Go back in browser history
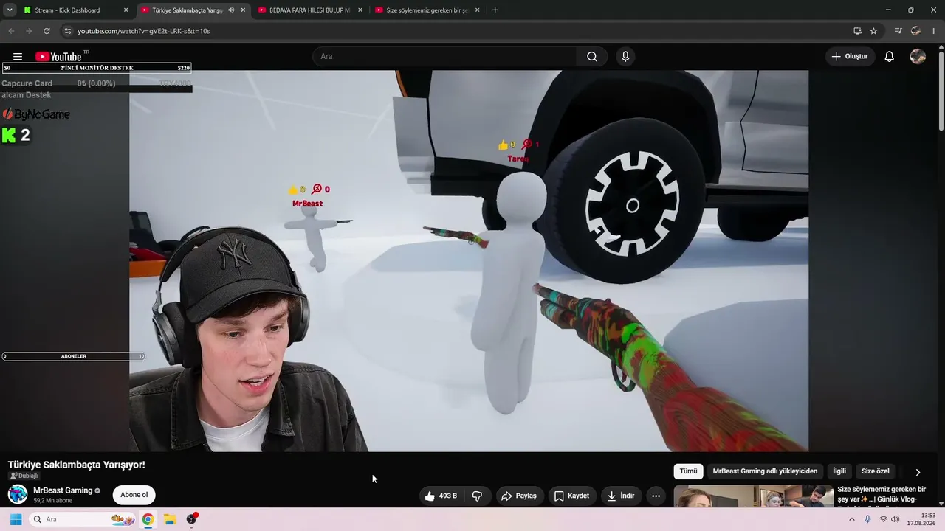Image resolution: width=945 pixels, height=531 pixels. point(11,31)
